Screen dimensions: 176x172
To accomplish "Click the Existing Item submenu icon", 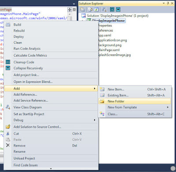I will (x=102, y=95).
